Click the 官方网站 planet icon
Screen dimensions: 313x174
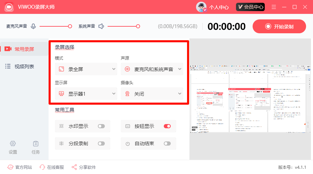[x=10, y=167]
